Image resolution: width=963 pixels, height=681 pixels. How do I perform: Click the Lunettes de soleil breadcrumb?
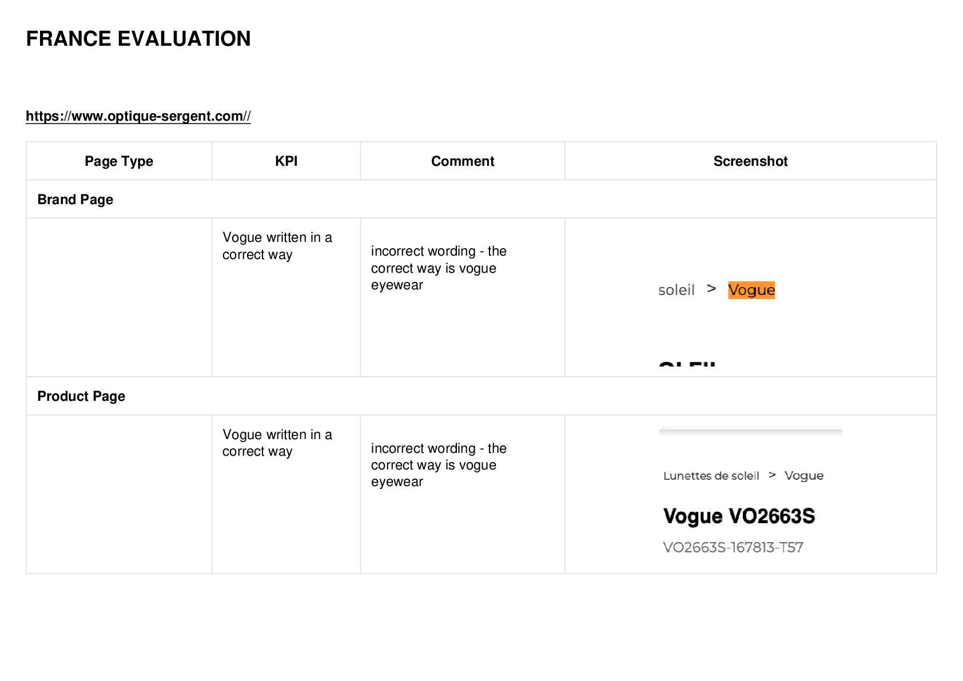[x=711, y=476]
